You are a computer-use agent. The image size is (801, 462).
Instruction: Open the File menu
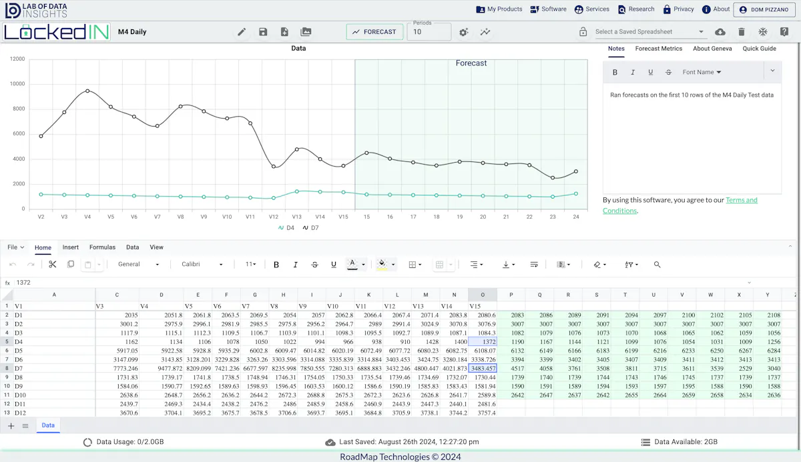pos(16,247)
